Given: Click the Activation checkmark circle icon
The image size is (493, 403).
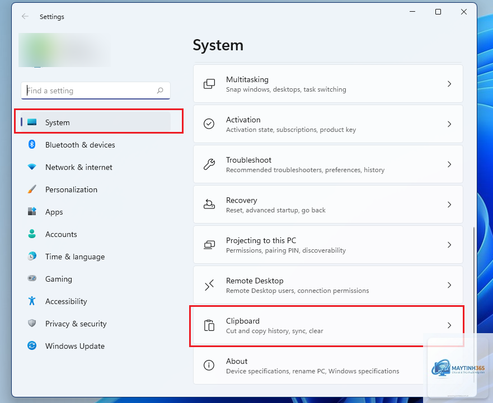Looking at the screenshot, I should (x=209, y=124).
